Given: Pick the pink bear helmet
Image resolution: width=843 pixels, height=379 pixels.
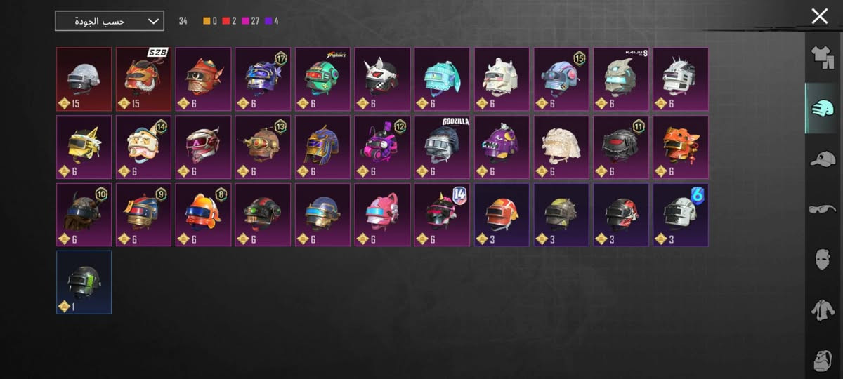Looking at the screenshot, I should click(382, 215).
